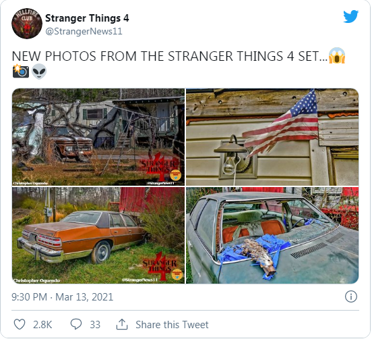Open the 9:30 PM Mar 13, 2021 timestamp
Screen dimensions: 372x339
(63, 297)
